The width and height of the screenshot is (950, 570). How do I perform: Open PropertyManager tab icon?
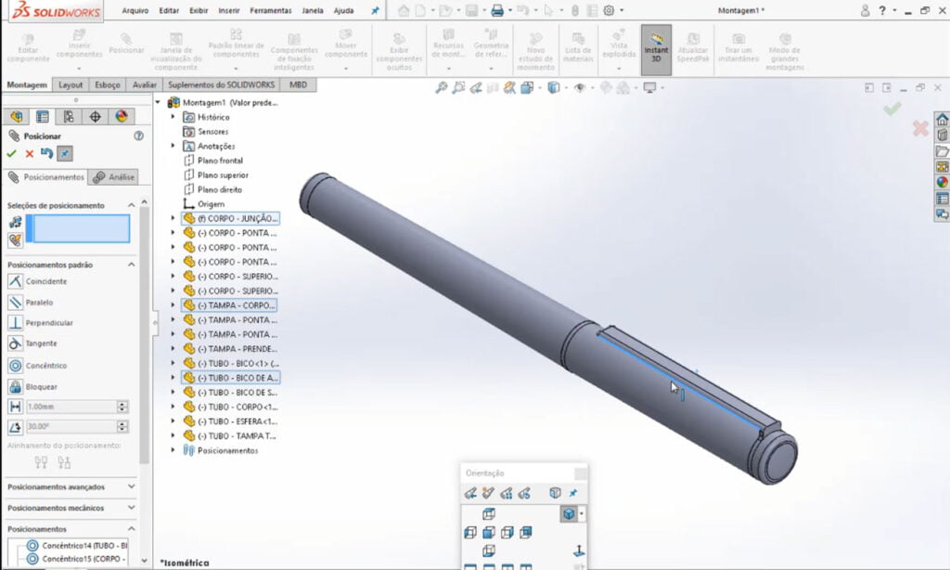pos(43,116)
